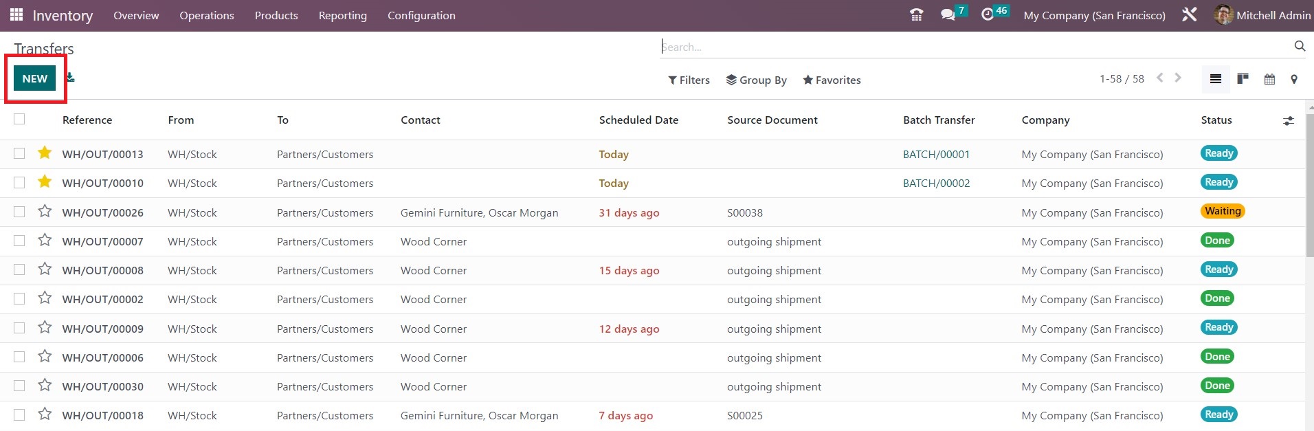The width and height of the screenshot is (1314, 431).
Task: Check the row WH/OUT/00009 checkbox
Action: coord(19,328)
